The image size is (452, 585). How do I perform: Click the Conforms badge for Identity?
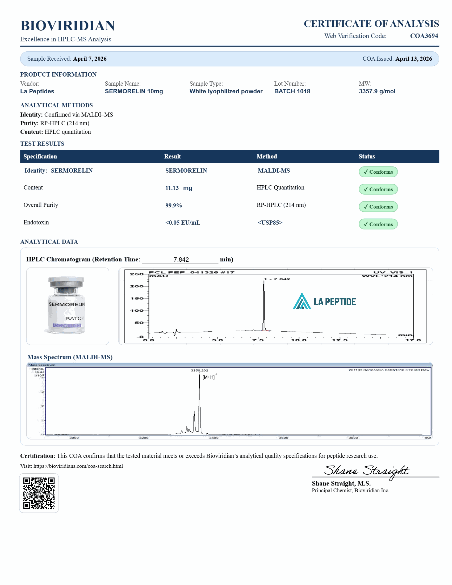378,172
